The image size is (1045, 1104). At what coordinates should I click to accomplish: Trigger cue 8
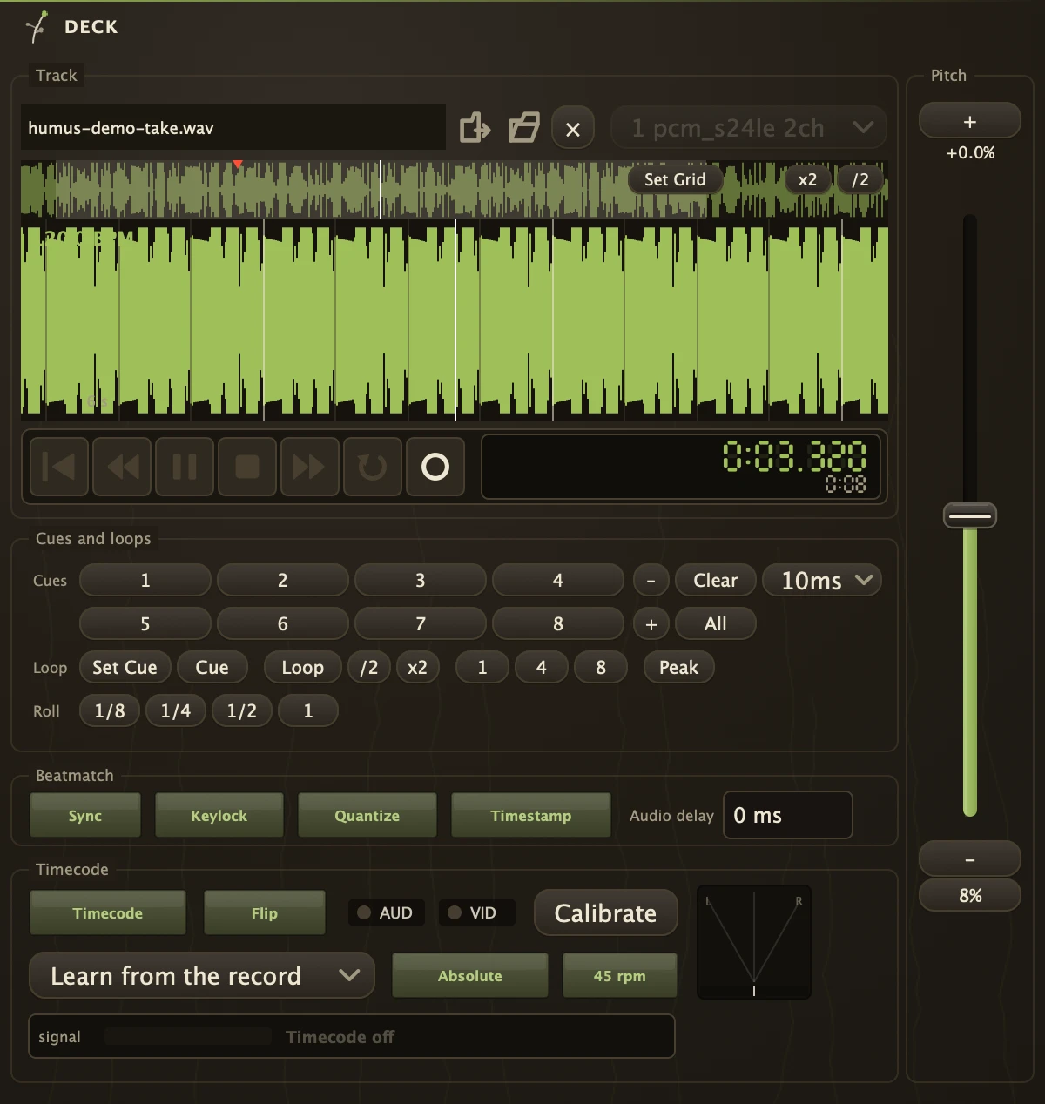558,624
